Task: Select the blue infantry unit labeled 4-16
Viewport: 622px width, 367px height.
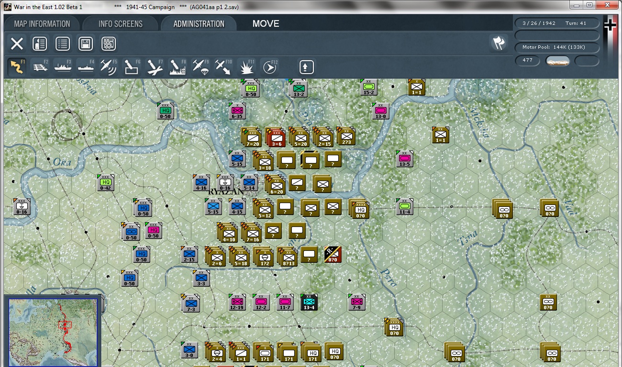Action: click(x=201, y=183)
